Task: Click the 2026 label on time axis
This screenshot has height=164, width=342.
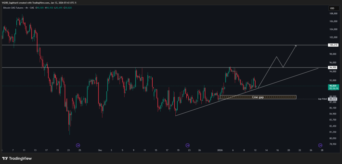Action: click(x=220, y=150)
